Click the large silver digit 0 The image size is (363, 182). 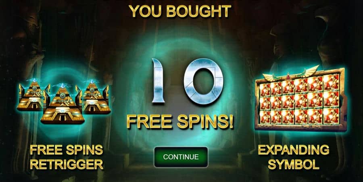[203, 81]
